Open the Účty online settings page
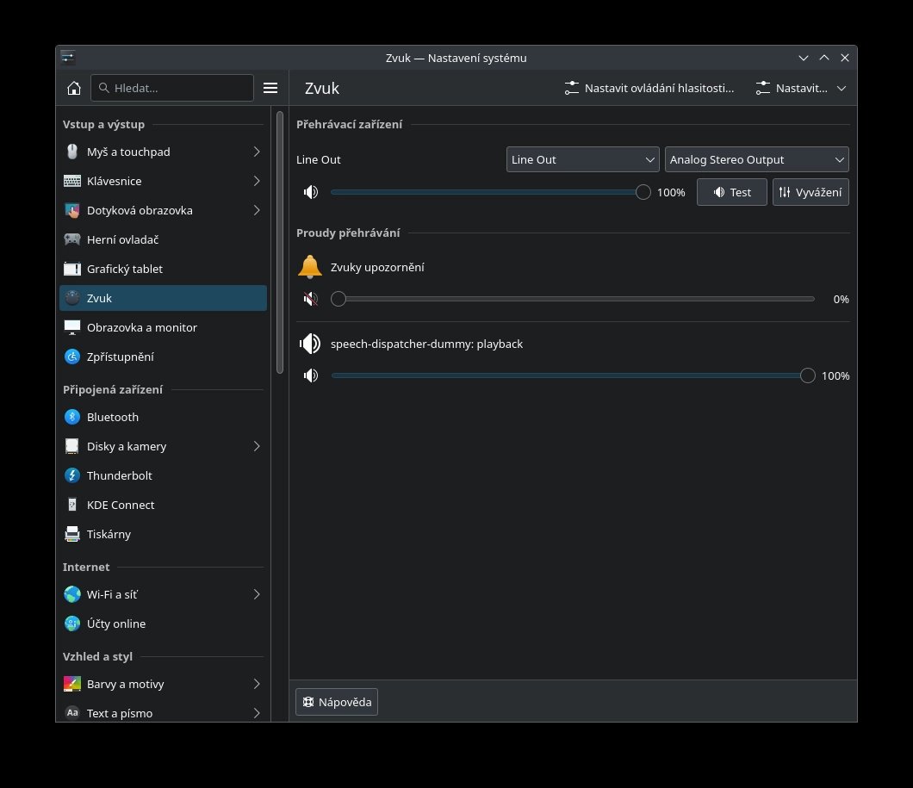This screenshot has width=913, height=788. (x=116, y=624)
